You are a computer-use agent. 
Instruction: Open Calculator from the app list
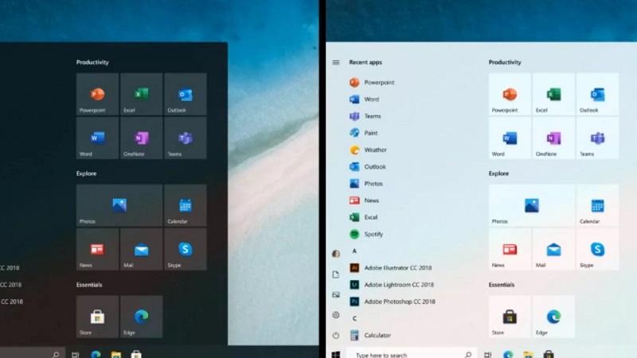coord(377,335)
